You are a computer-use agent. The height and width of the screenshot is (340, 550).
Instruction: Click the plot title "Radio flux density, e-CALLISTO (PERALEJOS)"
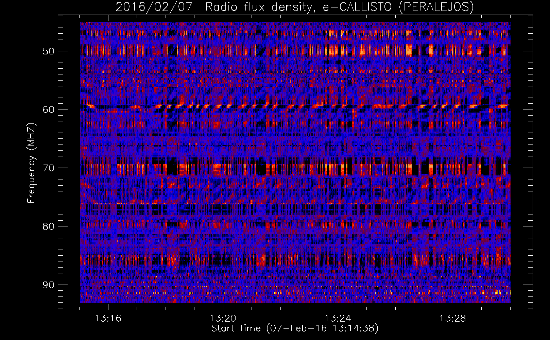click(339, 7)
